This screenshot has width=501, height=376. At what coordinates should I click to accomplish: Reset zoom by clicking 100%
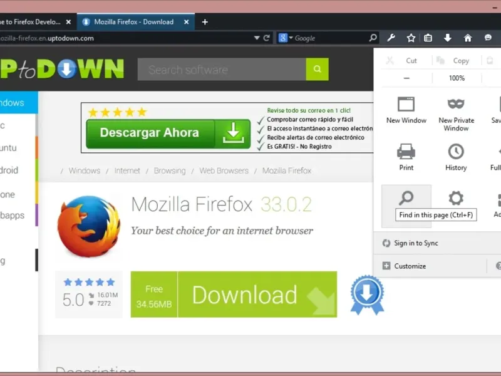pyautogui.click(x=457, y=78)
